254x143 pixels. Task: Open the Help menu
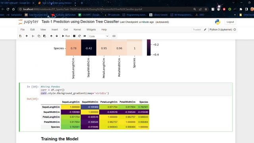point(104,30)
